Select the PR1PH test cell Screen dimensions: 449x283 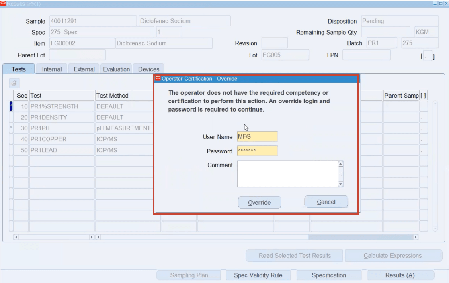point(62,128)
